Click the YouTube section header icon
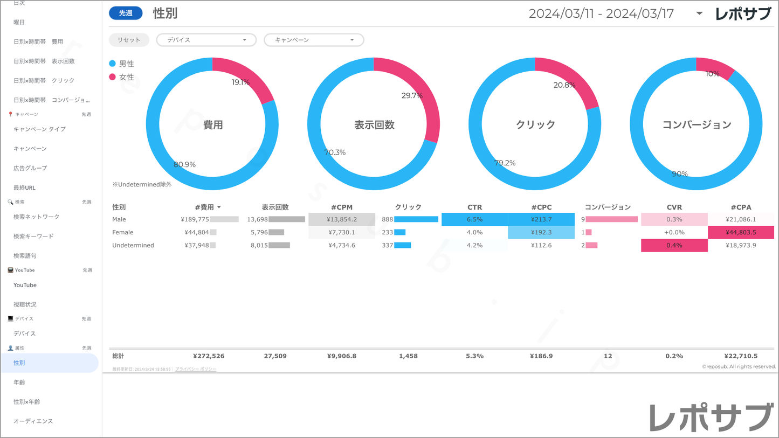This screenshot has width=779, height=438. point(10,270)
